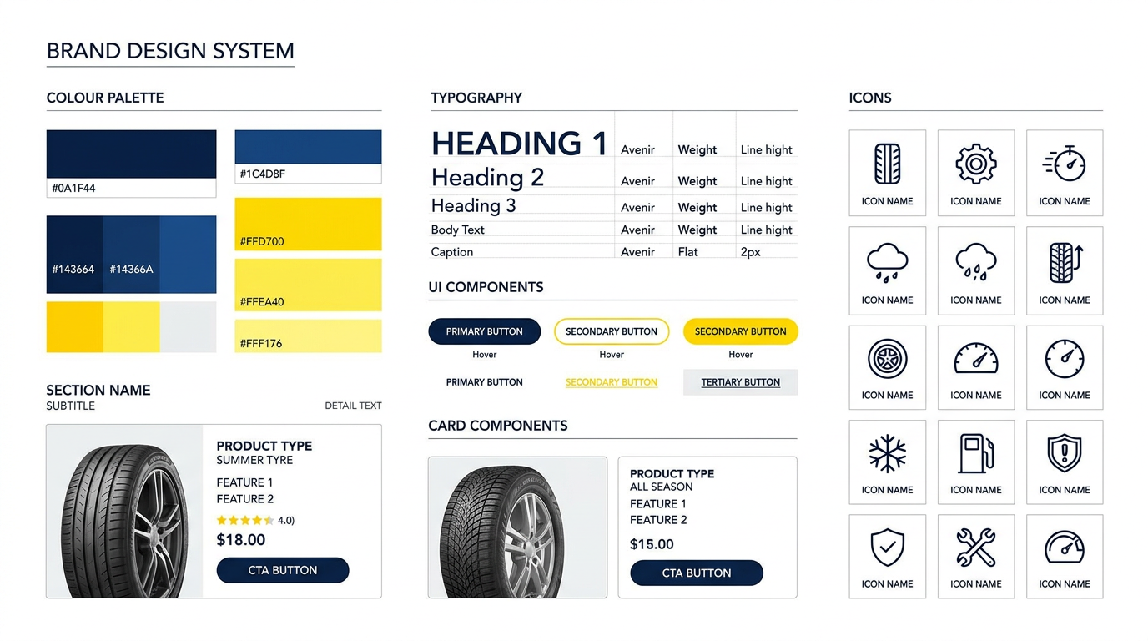Click the Caption sample text
Viewport: 1148px width, 641px height.
coord(451,252)
